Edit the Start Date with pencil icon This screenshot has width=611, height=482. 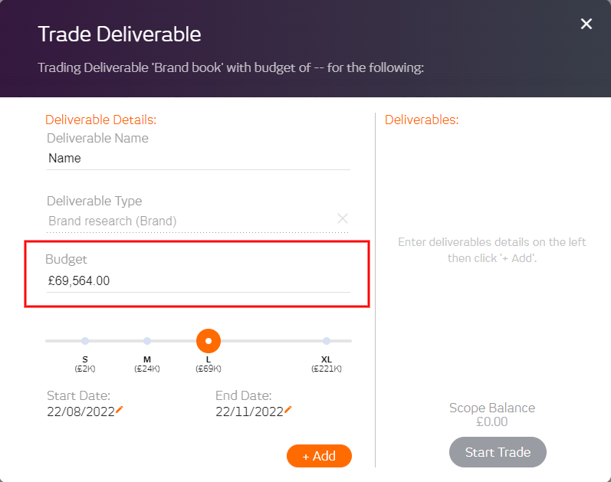[120, 409]
